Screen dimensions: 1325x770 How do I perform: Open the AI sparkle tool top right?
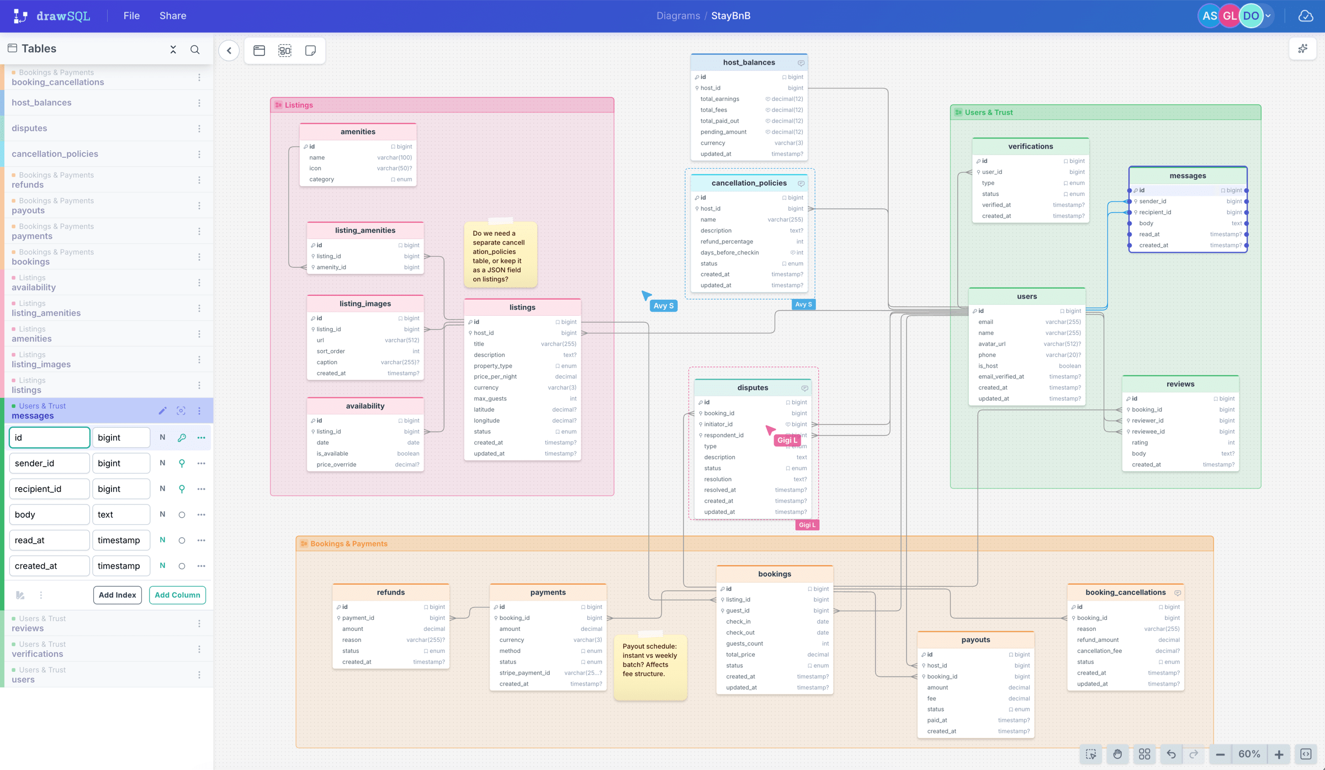[1302, 49]
